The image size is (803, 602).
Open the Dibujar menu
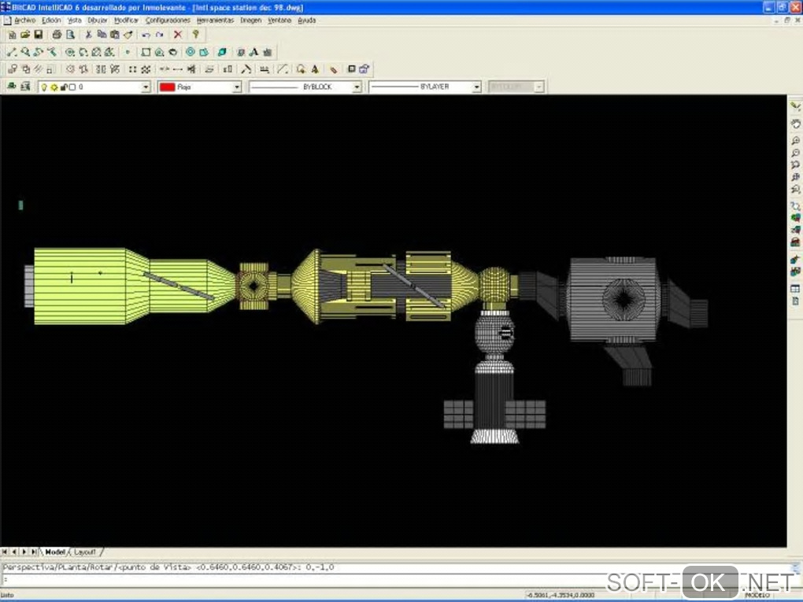point(98,20)
